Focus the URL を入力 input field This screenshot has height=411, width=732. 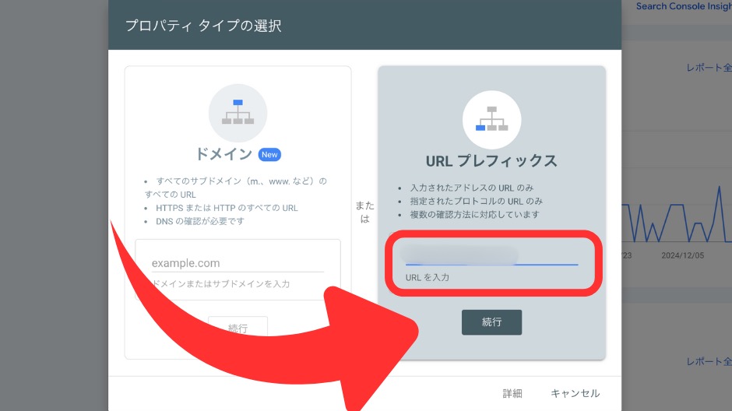coord(491,255)
